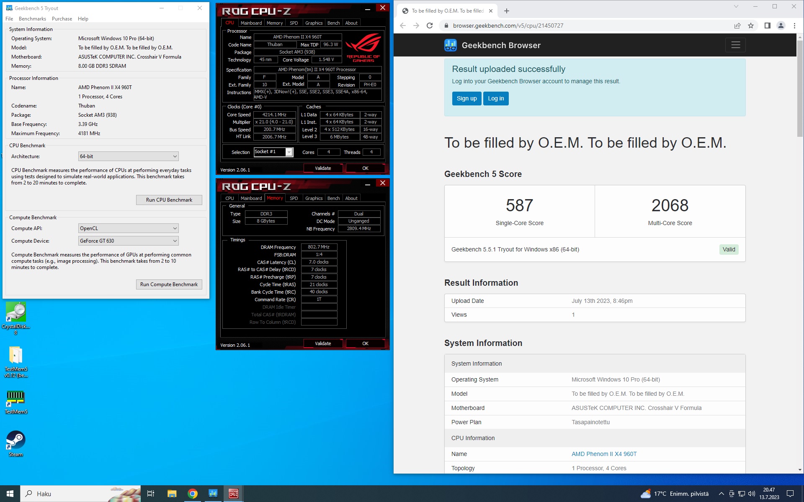
Task: Open the Benchmarks menu
Action: click(32, 19)
